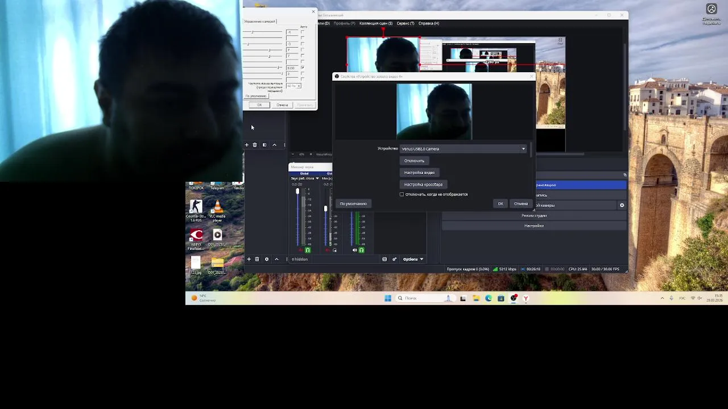Screen dimensions: 728x409
Task: Open Устройство dropdown Venus USB2.0 Camera
Action: [464, 149]
